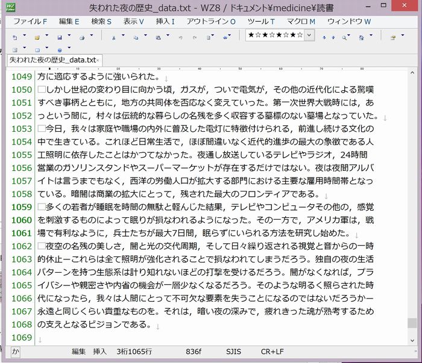422x363 pixels.
Task: Expand the help icon dropdown arrow
Action: [x=69, y=48]
